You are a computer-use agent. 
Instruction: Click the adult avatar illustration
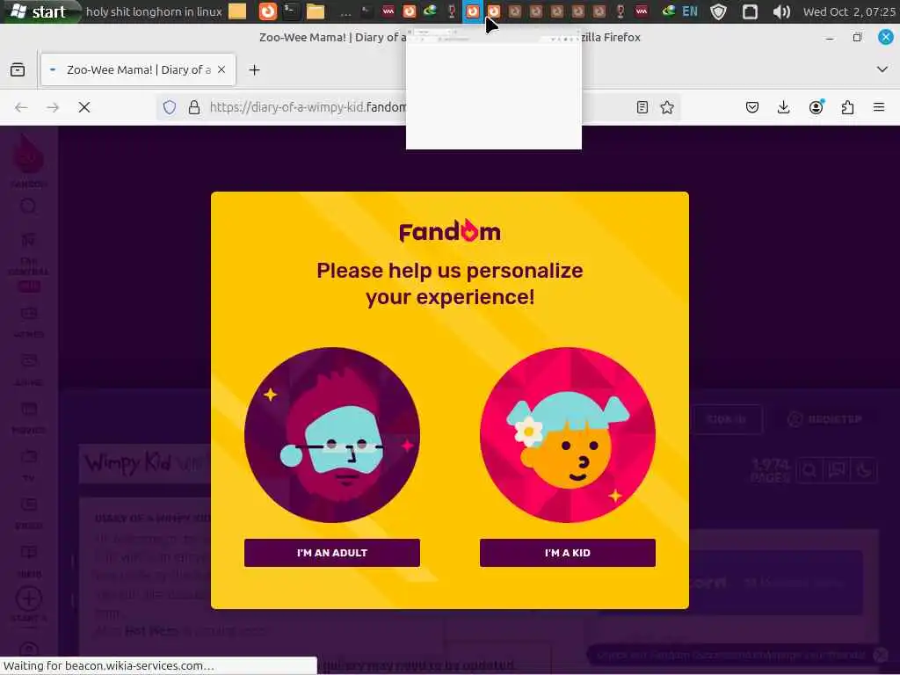(331, 434)
